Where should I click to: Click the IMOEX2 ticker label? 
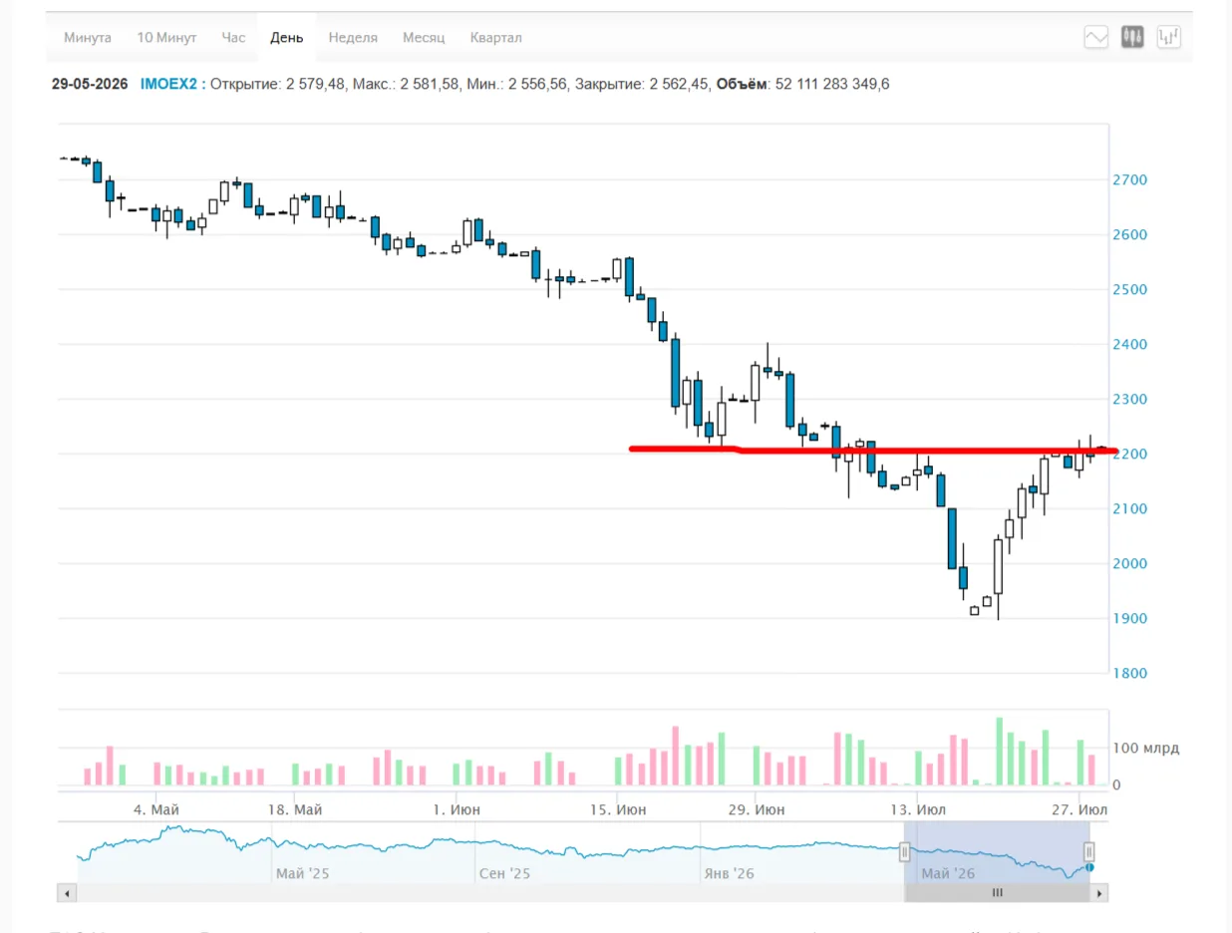click(x=168, y=84)
